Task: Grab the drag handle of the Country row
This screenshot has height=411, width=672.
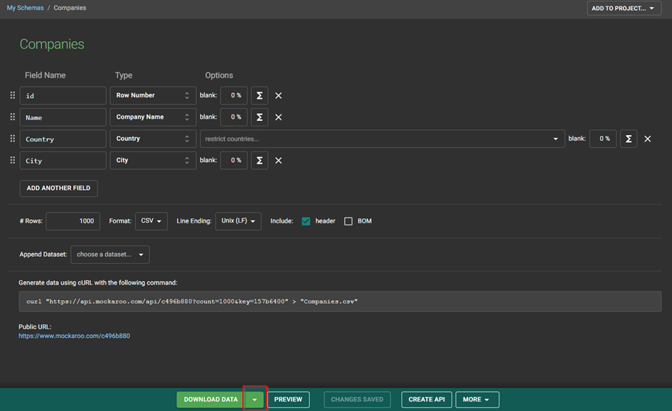Action: 12,139
